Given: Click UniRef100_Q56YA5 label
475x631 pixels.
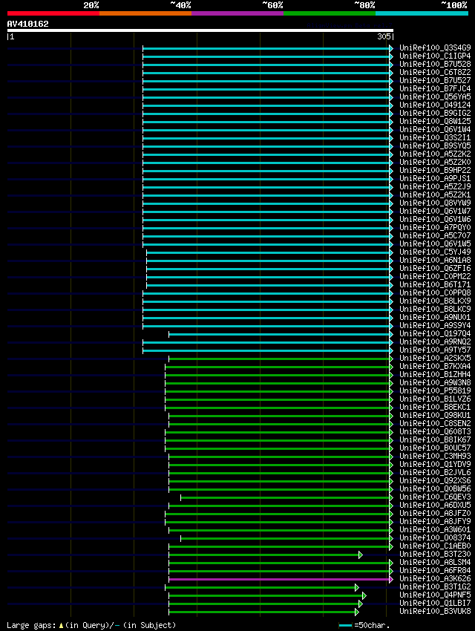Looking at the screenshot, I should pos(435,97).
